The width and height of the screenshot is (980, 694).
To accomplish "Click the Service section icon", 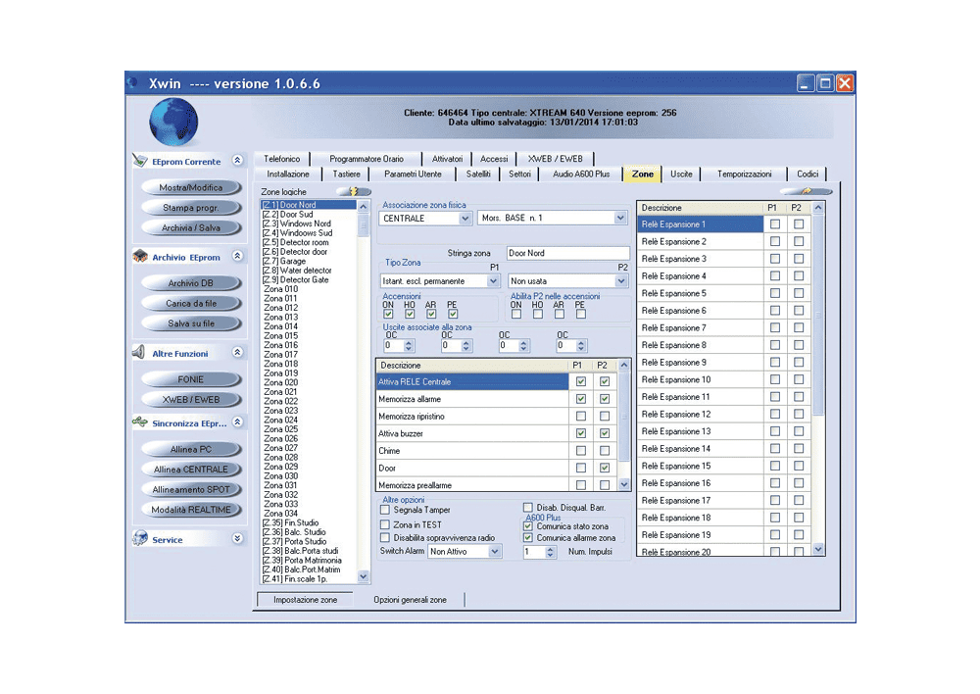I will coord(140,538).
